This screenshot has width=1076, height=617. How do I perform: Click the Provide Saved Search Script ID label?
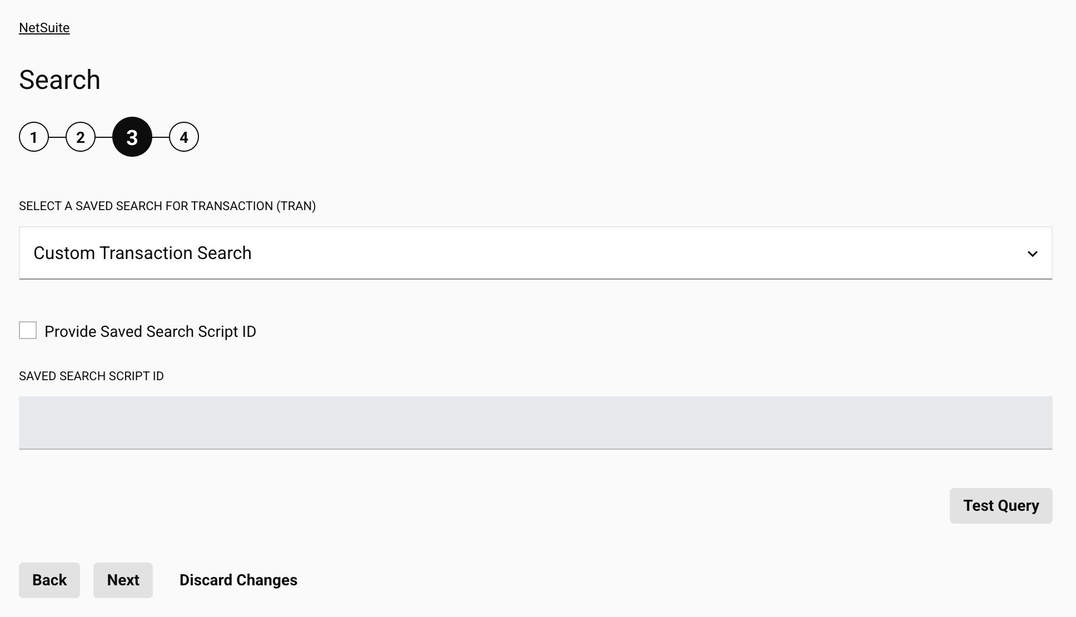[150, 331]
